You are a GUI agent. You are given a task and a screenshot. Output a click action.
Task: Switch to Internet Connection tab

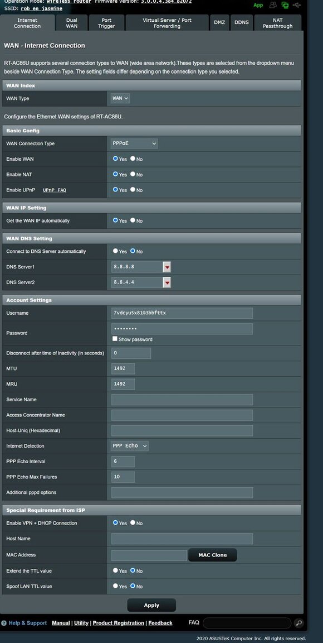pos(27,23)
